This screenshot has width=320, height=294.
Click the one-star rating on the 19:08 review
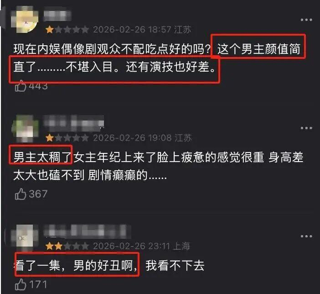67,138
